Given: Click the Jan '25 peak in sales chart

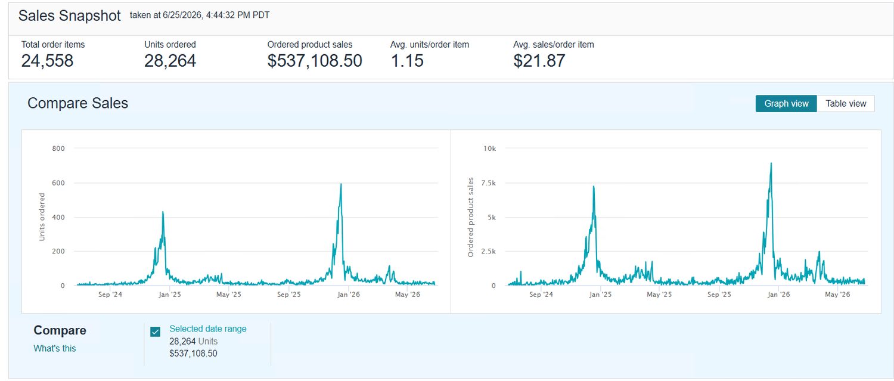Looking at the screenshot, I should pos(594,187).
